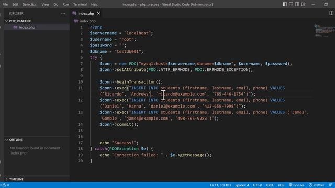Click 'catch(PDOException $e)' line
This screenshot has width=335, height=188.
point(121,149)
